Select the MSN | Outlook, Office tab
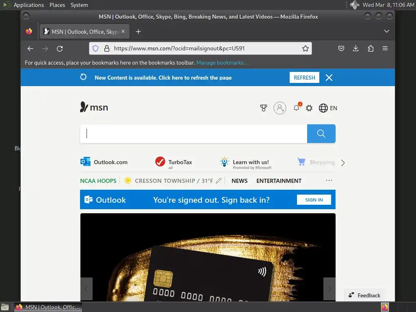416x312 pixels. (x=84, y=32)
